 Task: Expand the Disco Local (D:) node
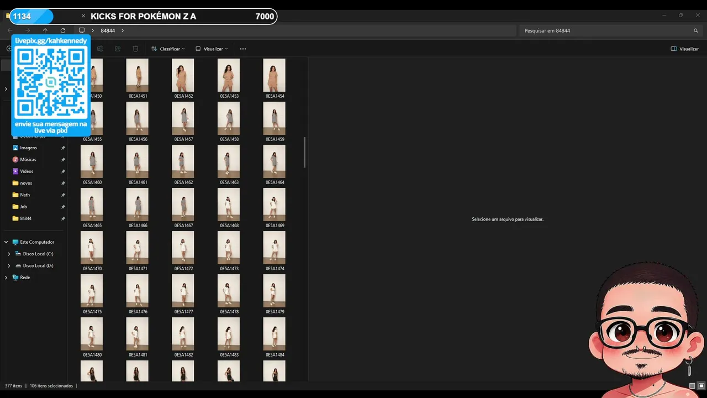pyautogui.click(x=9, y=266)
